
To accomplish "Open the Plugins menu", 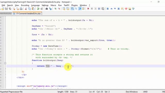I will 75,5.
